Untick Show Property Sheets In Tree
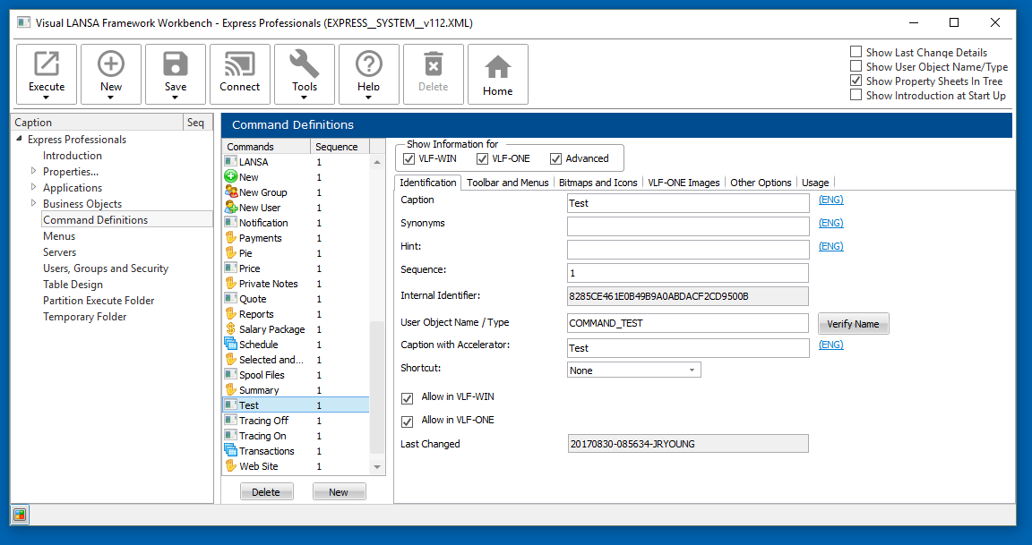This screenshot has height=545, width=1032. pos(856,81)
